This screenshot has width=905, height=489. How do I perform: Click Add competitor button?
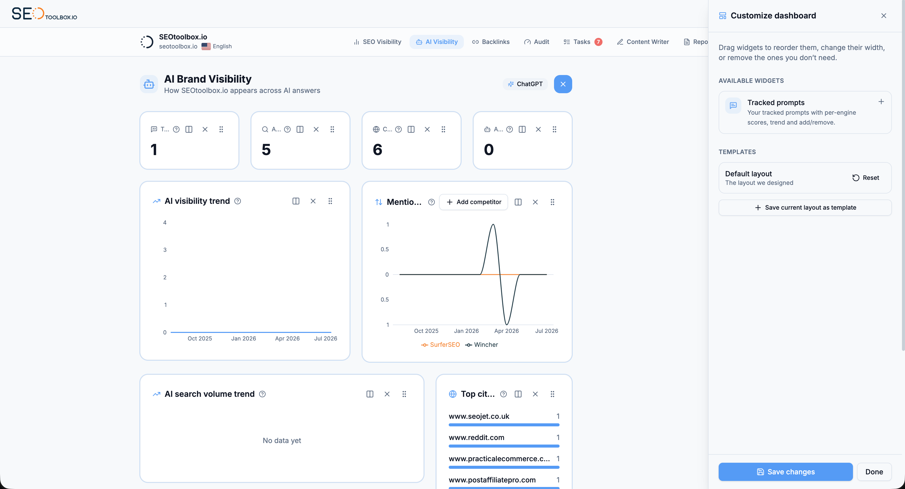pos(473,202)
